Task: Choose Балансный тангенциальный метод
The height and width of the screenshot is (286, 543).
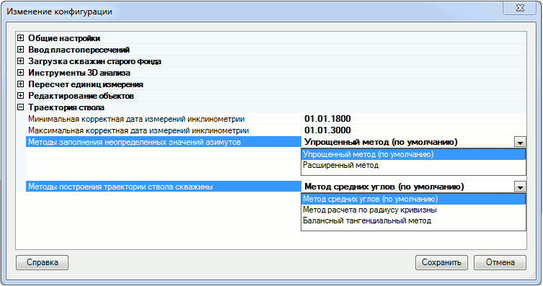Action: pos(413,220)
